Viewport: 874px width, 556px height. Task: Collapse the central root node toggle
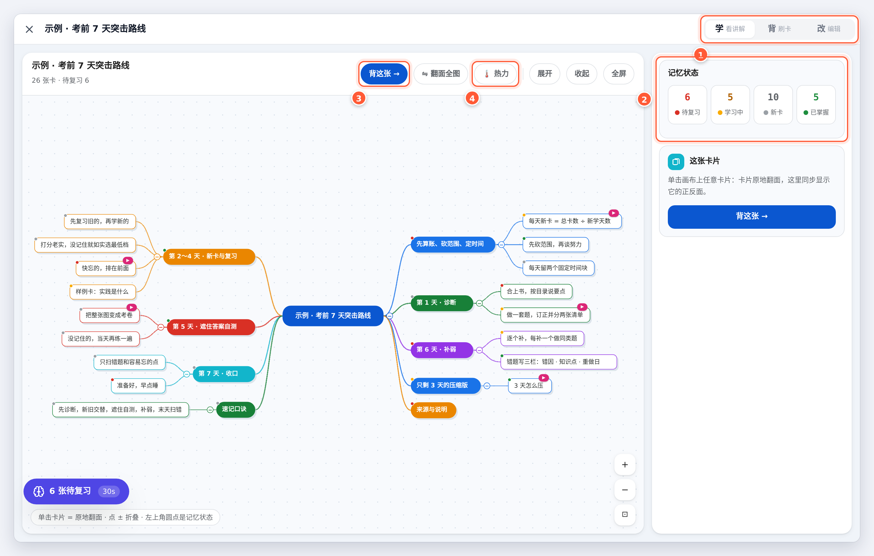point(389,316)
